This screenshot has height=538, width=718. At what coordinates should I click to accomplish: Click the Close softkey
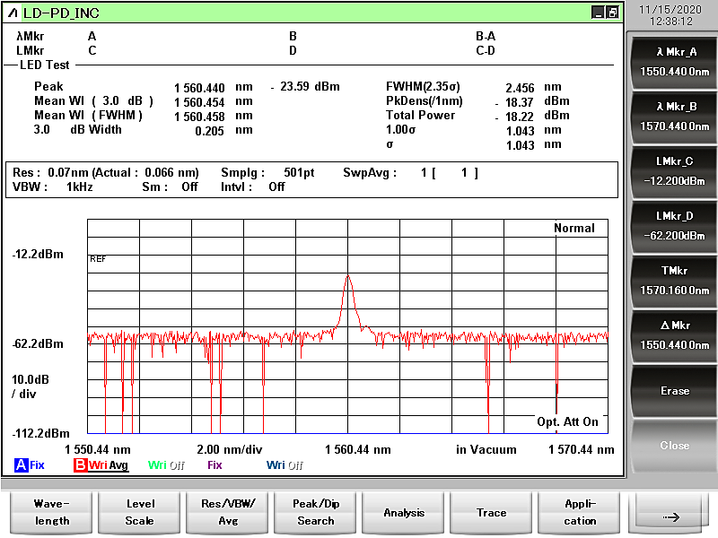click(x=675, y=445)
